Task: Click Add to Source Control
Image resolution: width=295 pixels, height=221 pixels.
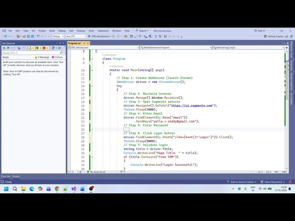Action: [x=242, y=182]
